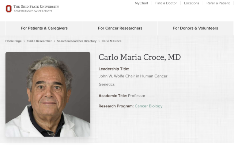
Task: Open For Patients & Caregivers menu
Action: (44, 28)
